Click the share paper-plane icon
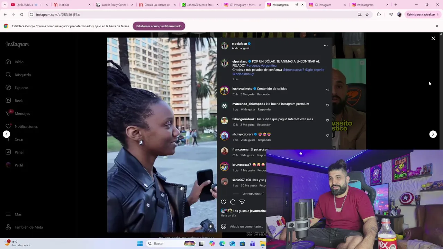Viewport: 443px width, 249px height. coord(242,202)
